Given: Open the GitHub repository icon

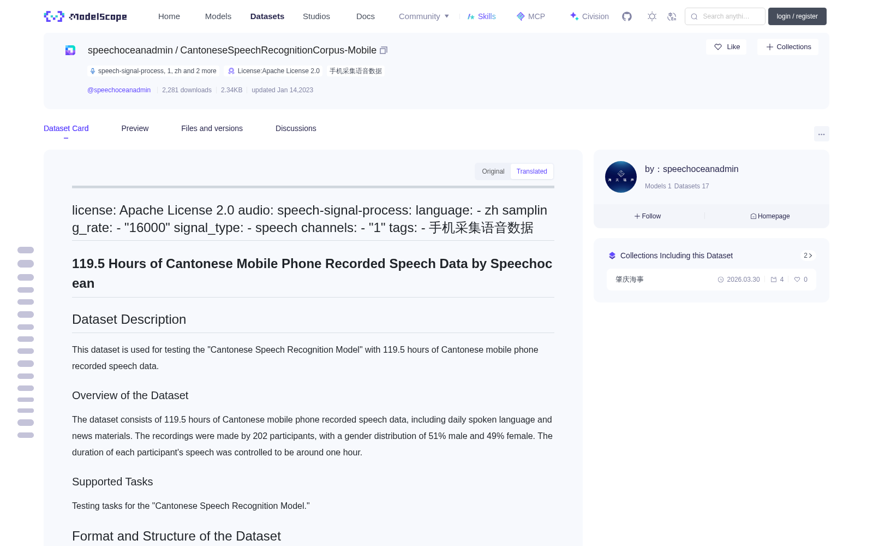Looking at the screenshot, I should [627, 16].
